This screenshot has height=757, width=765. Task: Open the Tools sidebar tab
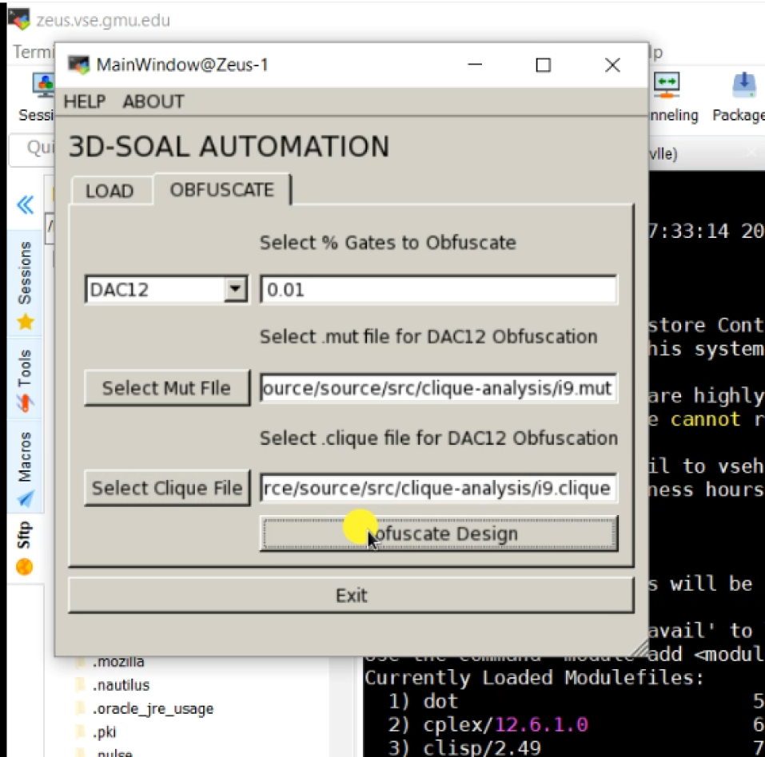(25, 380)
